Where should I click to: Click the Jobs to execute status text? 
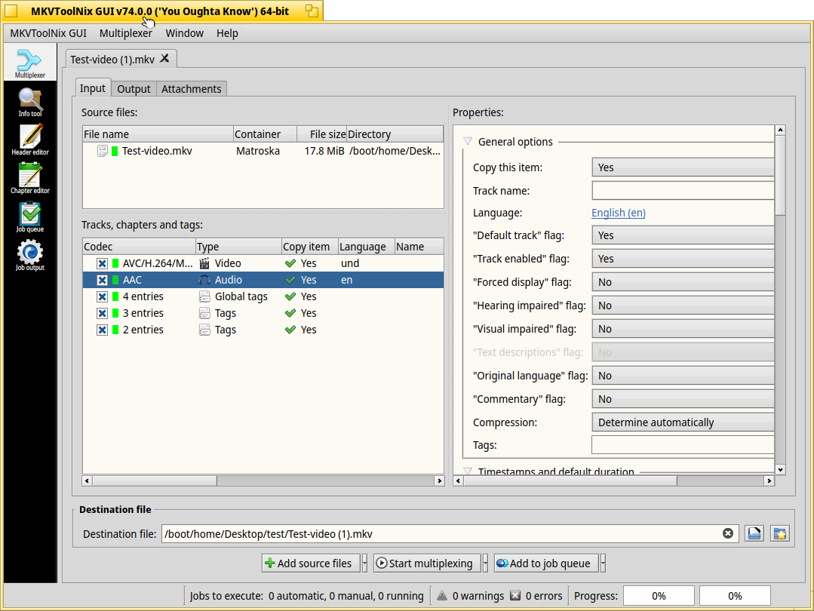(x=306, y=595)
